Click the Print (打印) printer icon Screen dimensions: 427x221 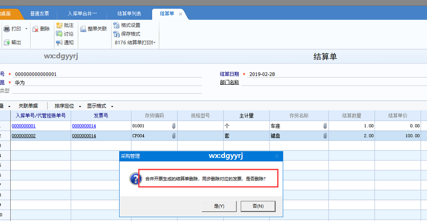pos(6,29)
